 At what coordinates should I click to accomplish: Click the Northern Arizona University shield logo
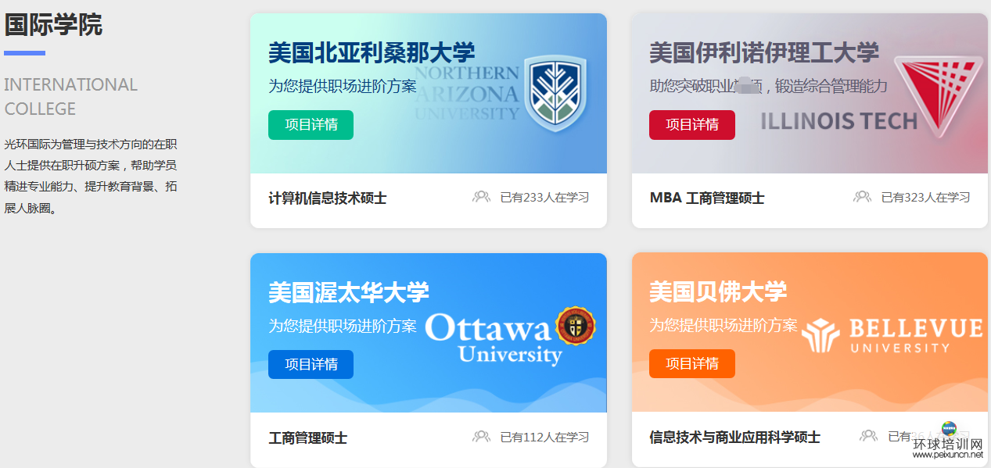pyautogui.click(x=555, y=93)
